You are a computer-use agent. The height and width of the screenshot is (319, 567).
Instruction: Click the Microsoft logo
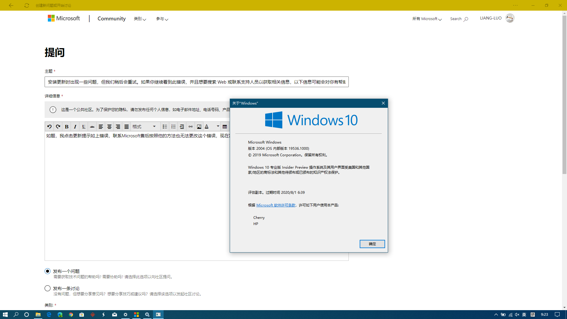pos(64,18)
